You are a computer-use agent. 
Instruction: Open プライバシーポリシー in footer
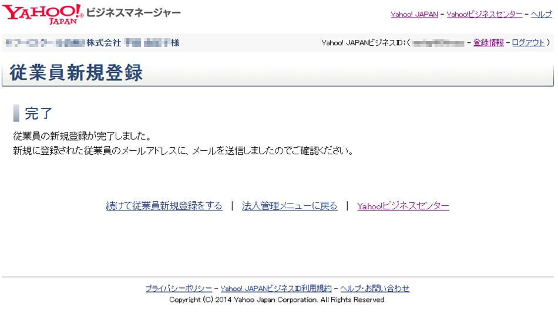(179, 289)
